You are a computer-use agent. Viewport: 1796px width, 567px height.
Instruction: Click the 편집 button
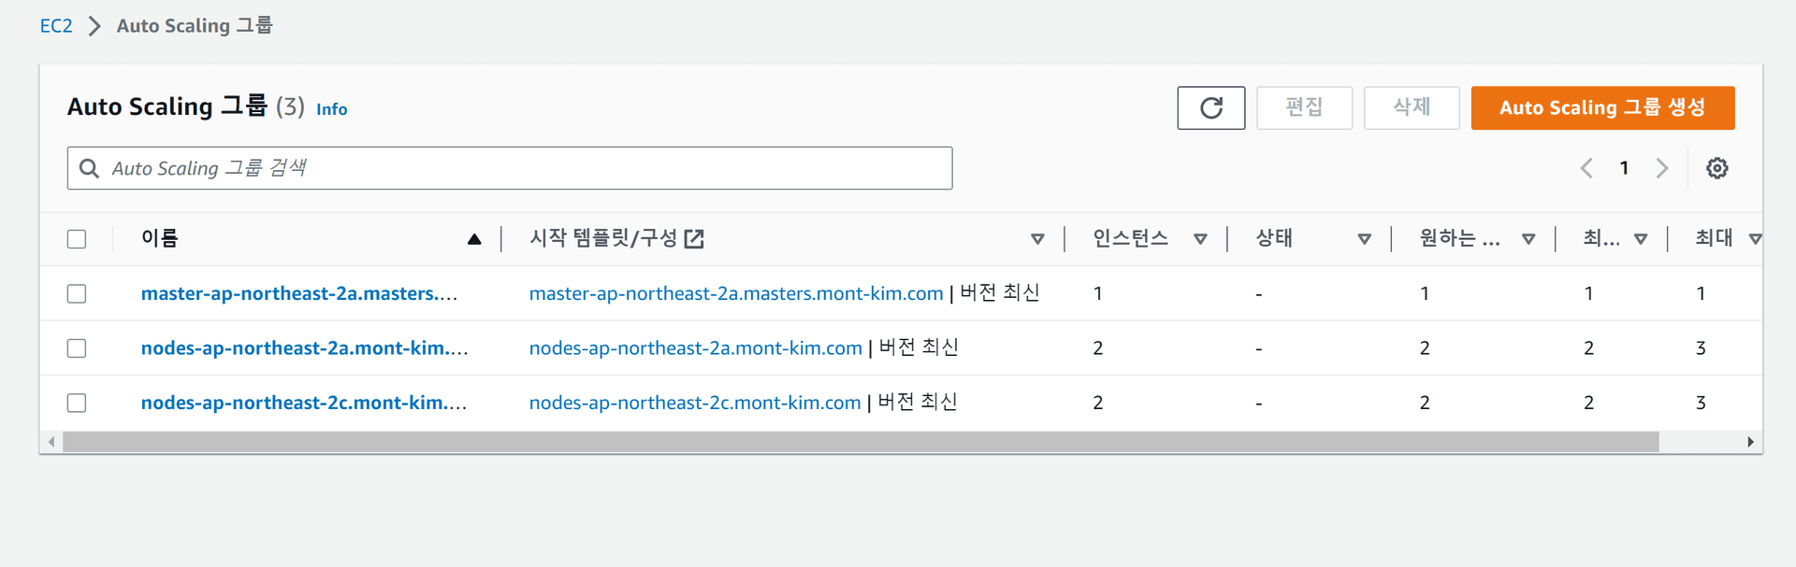[1304, 107]
